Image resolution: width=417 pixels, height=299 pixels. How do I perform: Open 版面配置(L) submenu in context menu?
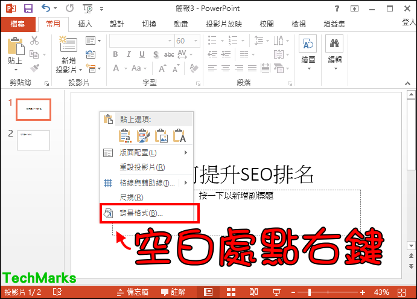coord(147,153)
